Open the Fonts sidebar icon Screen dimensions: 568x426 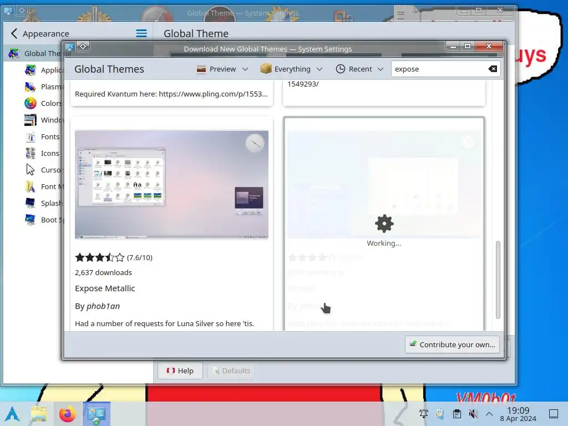pos(31,136)
